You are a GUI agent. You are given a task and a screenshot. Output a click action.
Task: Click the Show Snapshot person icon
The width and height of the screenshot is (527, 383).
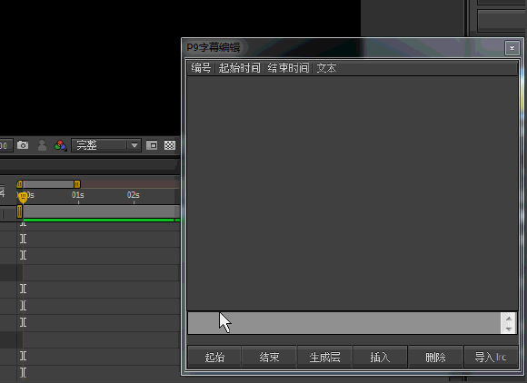point(42,145)
